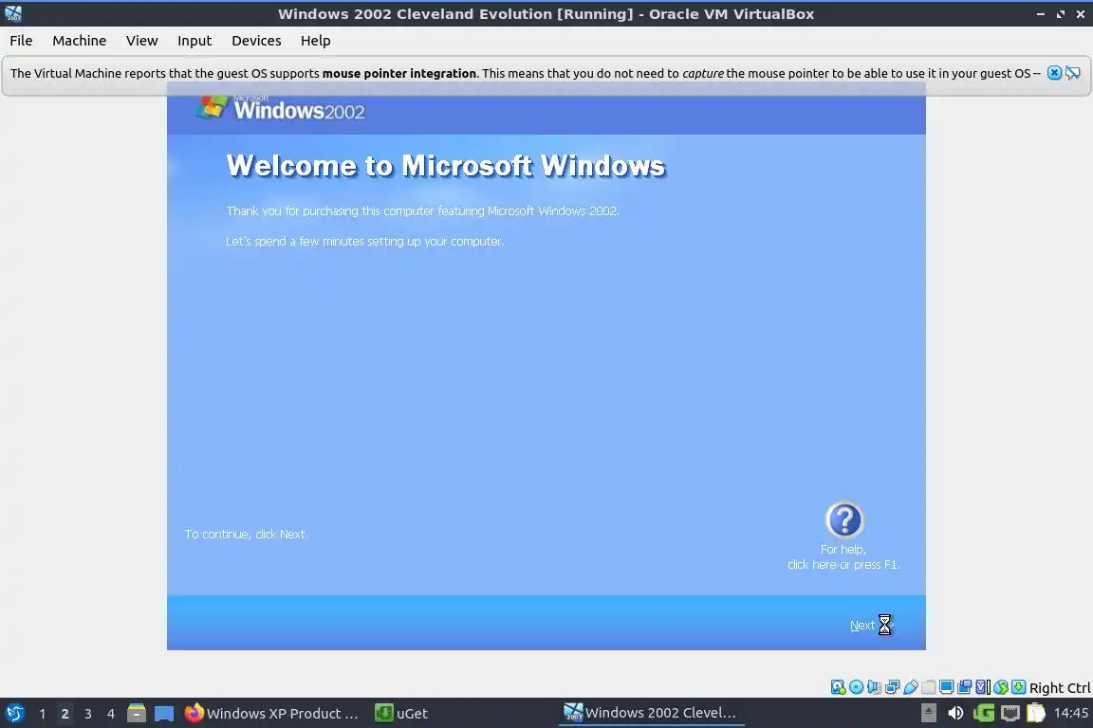This screenshot has width=1093, height=728.
Task: Click the blue show desktop icon in taskbar
Action: click(164, 714)
